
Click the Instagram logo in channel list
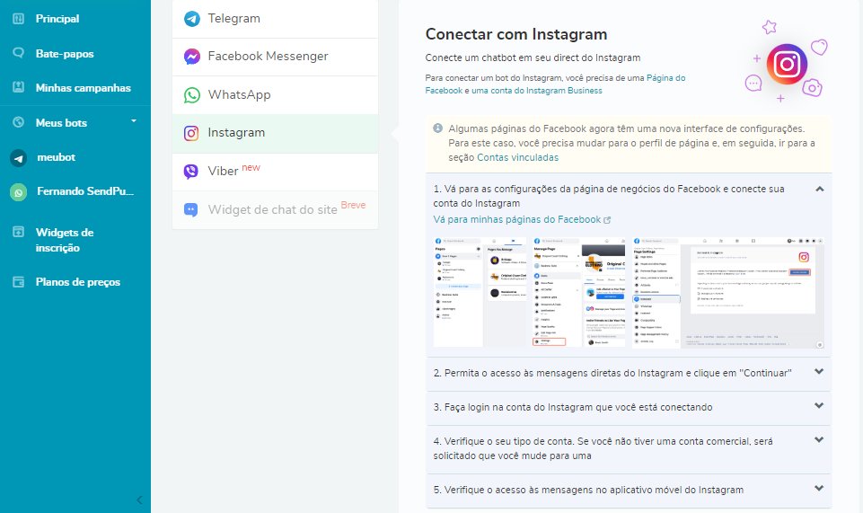pyautogui.click(x=191, y=133)
